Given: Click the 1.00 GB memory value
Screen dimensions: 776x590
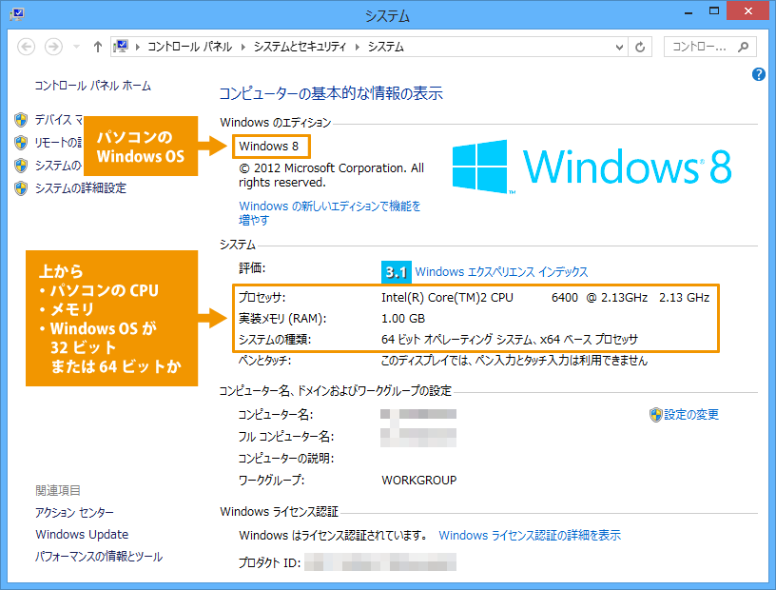Looking at the screenshot, I should point(403,319).
